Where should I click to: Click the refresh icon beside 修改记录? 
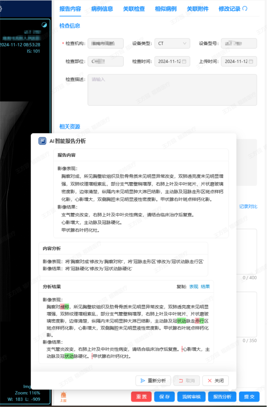(245, 9)
